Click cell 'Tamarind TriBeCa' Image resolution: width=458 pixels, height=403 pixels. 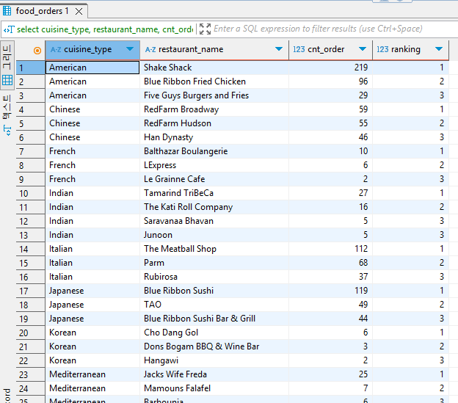coord(214,193)
